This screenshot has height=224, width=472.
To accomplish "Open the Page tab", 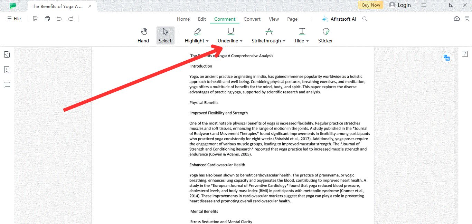I will tap(292, 19).
